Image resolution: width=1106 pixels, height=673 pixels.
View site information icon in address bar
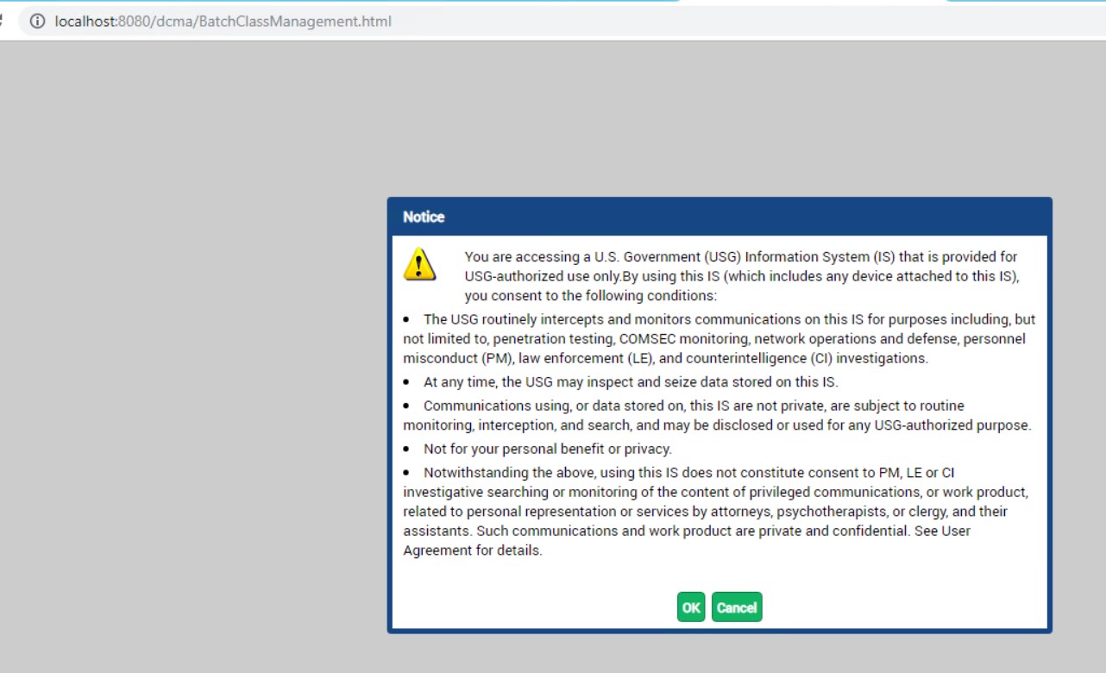37,22
